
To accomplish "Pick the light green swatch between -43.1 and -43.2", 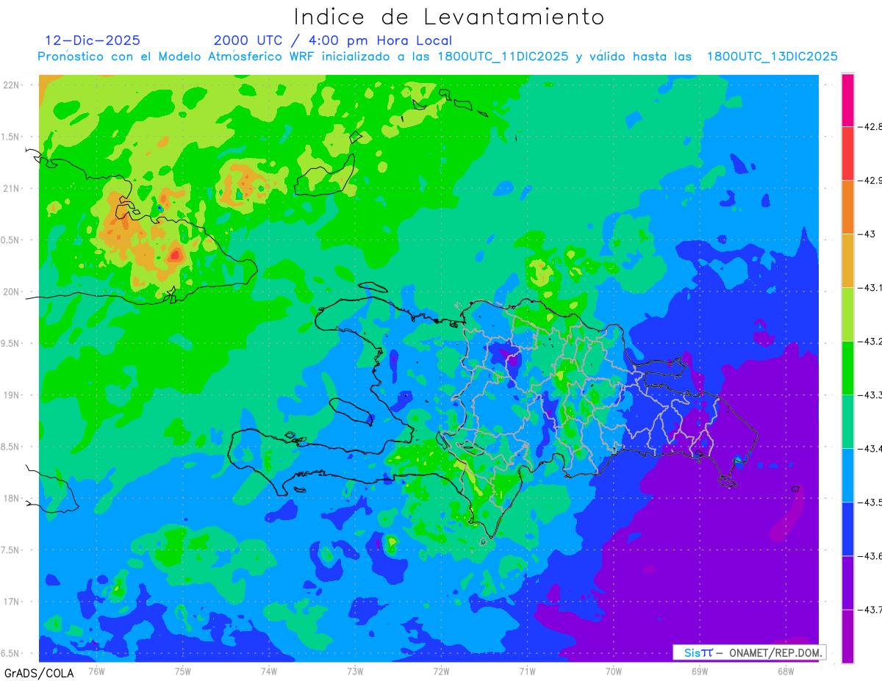I will (847, 314).
